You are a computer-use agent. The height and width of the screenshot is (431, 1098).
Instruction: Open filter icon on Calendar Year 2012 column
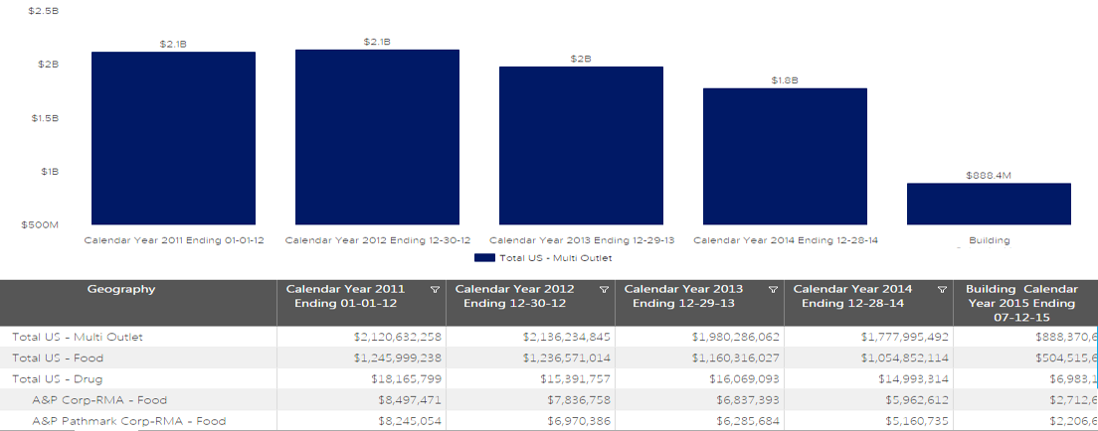[604, 290]
